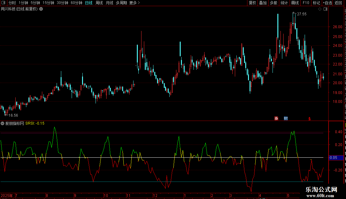Screen dimensions: 346x199
Task: Click the 20.00 price axis label
Action: [337, 83]
